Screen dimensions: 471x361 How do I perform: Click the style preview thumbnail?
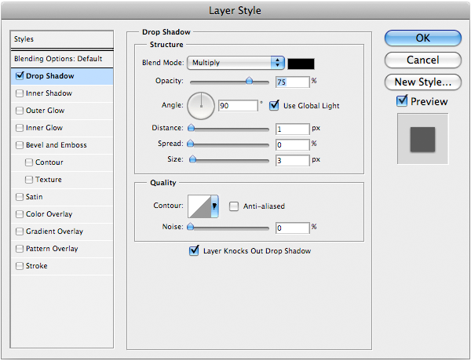click(x=422, y=139)
